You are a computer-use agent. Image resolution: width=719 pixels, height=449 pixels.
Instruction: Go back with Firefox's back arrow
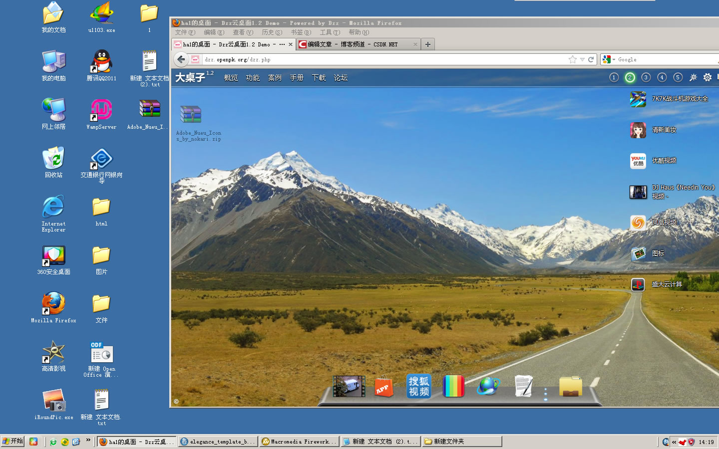pyautogui.click(x=181, y=59)
